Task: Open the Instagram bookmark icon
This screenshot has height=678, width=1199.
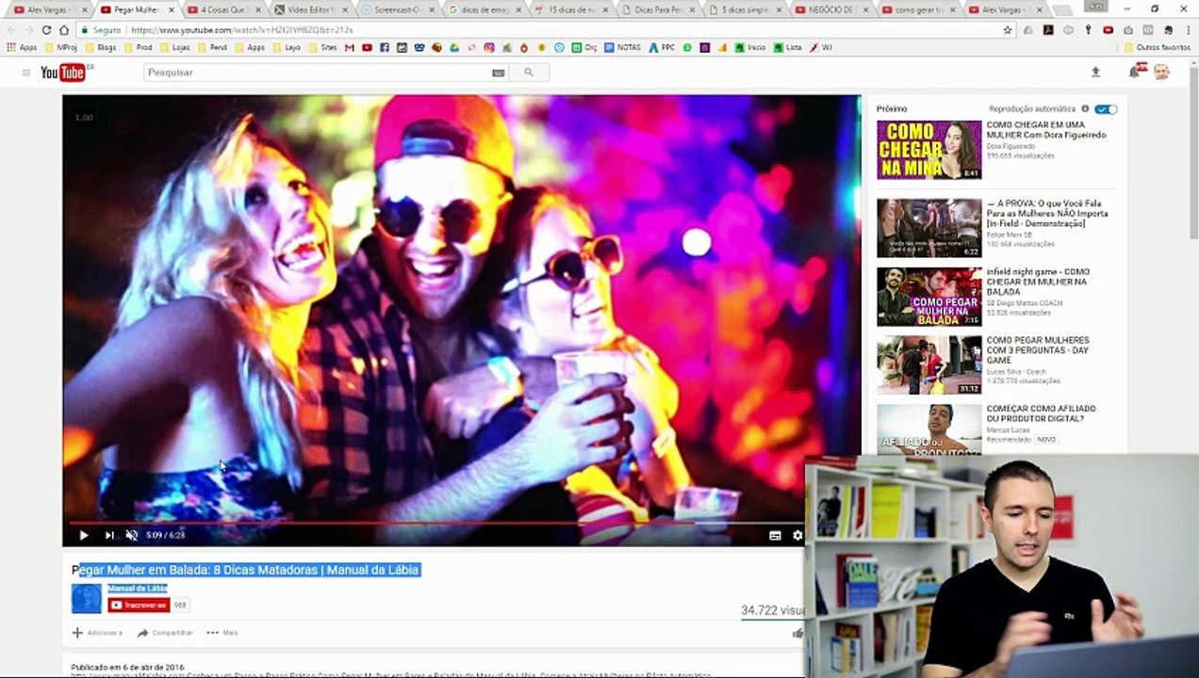Action: tap(489, 47)
